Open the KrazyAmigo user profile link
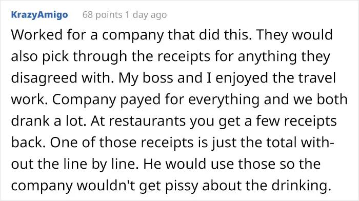Viewport: 359px width, 201px height. point(39,15)
